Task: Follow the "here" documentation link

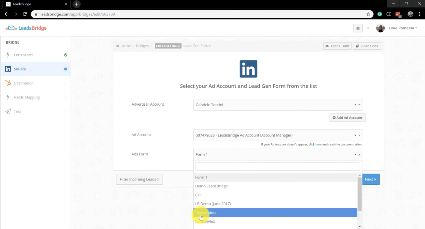Action: coord(318,144)
